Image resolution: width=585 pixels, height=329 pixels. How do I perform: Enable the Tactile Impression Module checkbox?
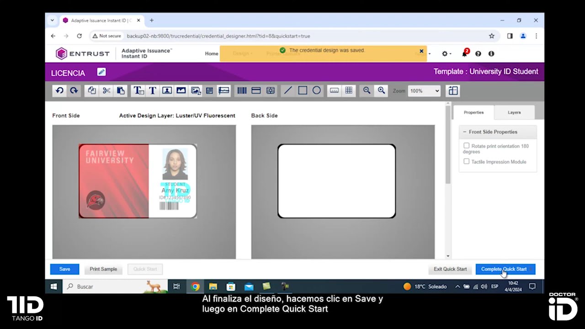click(466, 161)
